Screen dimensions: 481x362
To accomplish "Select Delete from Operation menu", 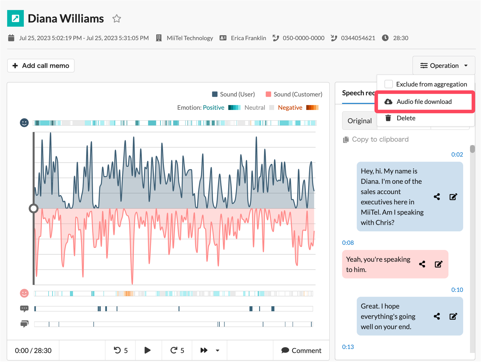I will (406, 118).
